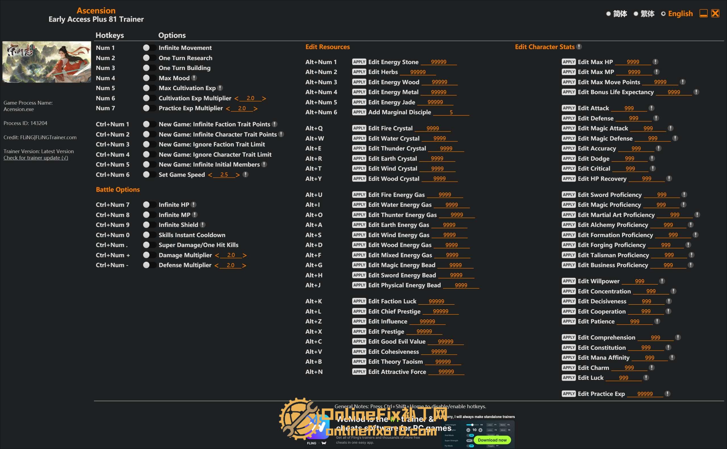Click info icon next to Max Mood

coord(194,78)
